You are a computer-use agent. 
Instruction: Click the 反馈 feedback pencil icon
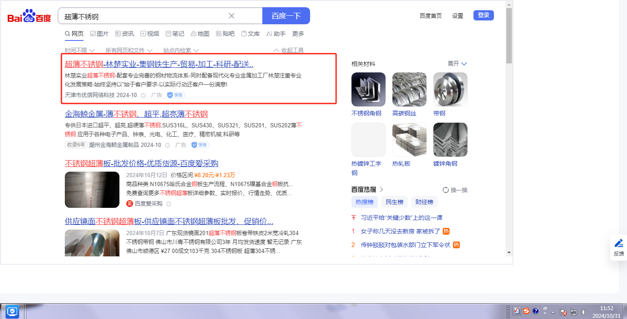click(618, 243)
